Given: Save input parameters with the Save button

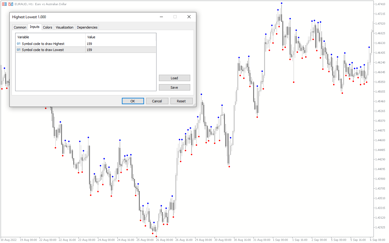Looking at the screenshot, I should tap(174, 87).
